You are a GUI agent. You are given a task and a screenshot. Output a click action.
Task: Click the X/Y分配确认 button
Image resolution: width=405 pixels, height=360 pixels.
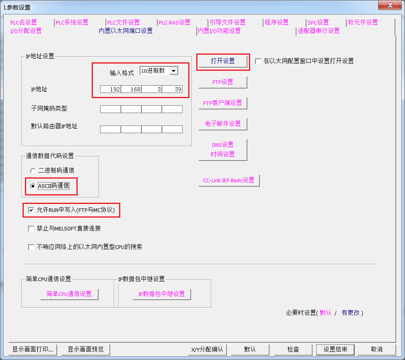click(x=208, y=350)
